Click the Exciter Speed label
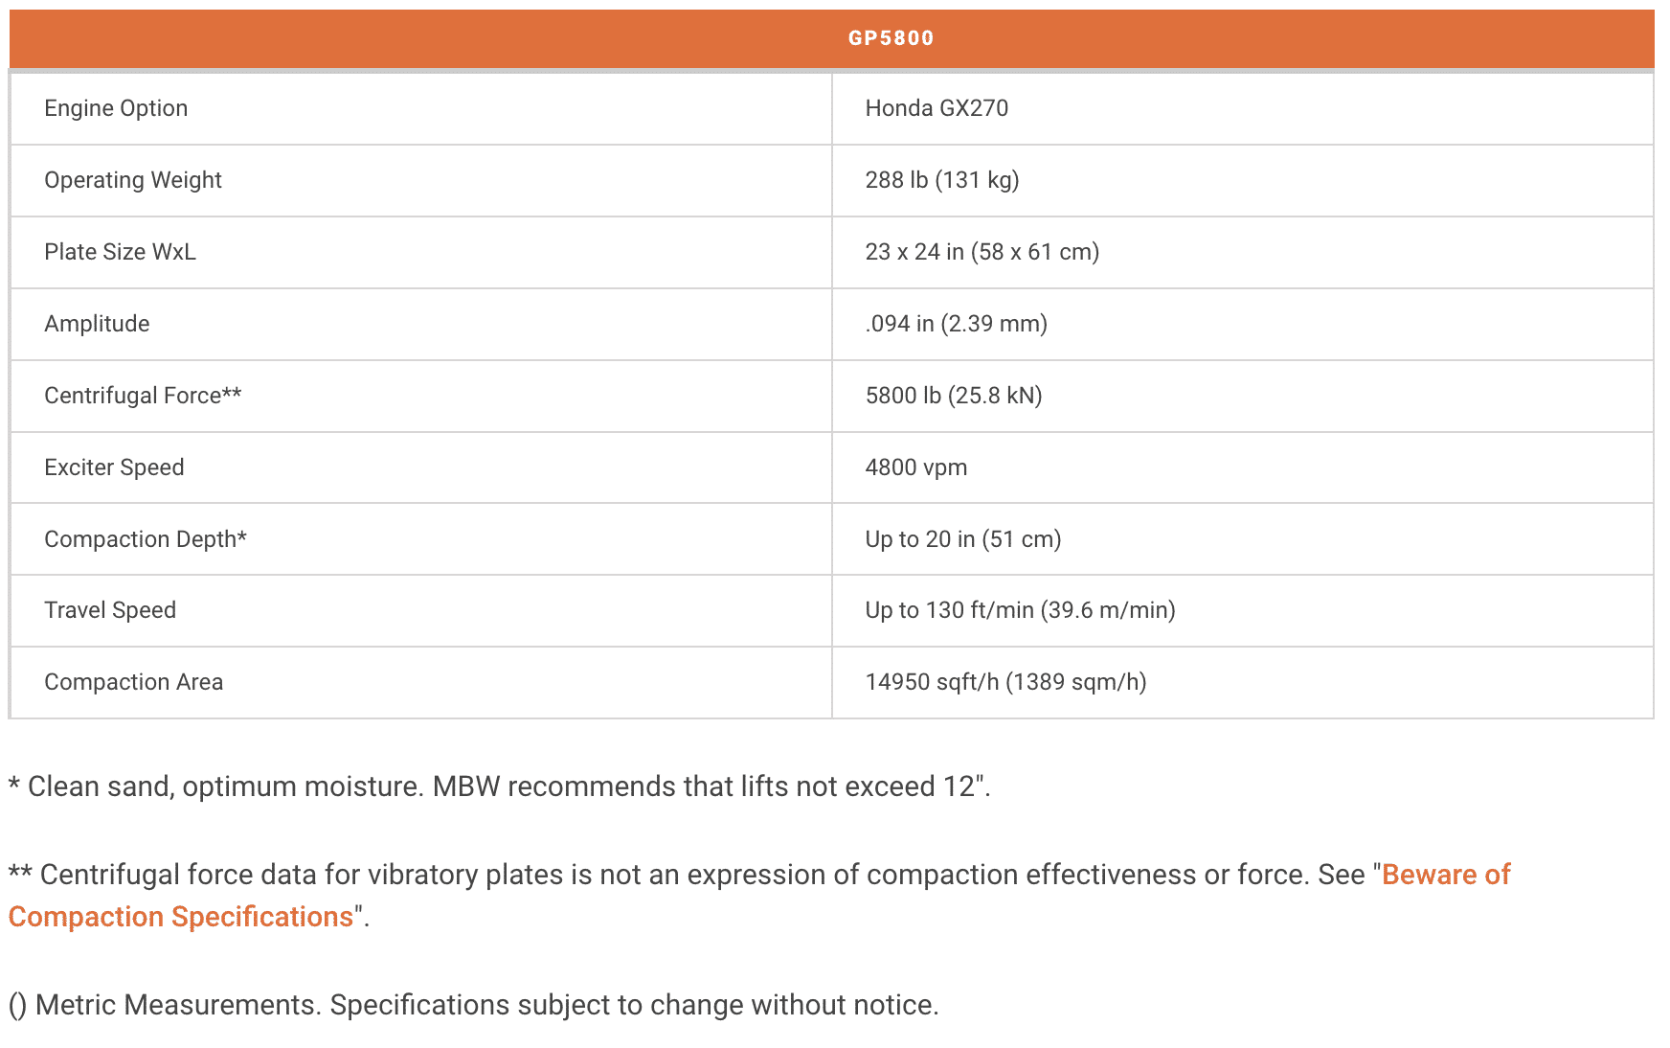This screenshot has width=1670, height=1048. coord(114,467)
